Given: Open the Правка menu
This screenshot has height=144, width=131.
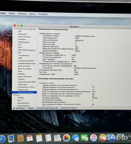Looking at the screenshot, I should (x=22, y=14).
